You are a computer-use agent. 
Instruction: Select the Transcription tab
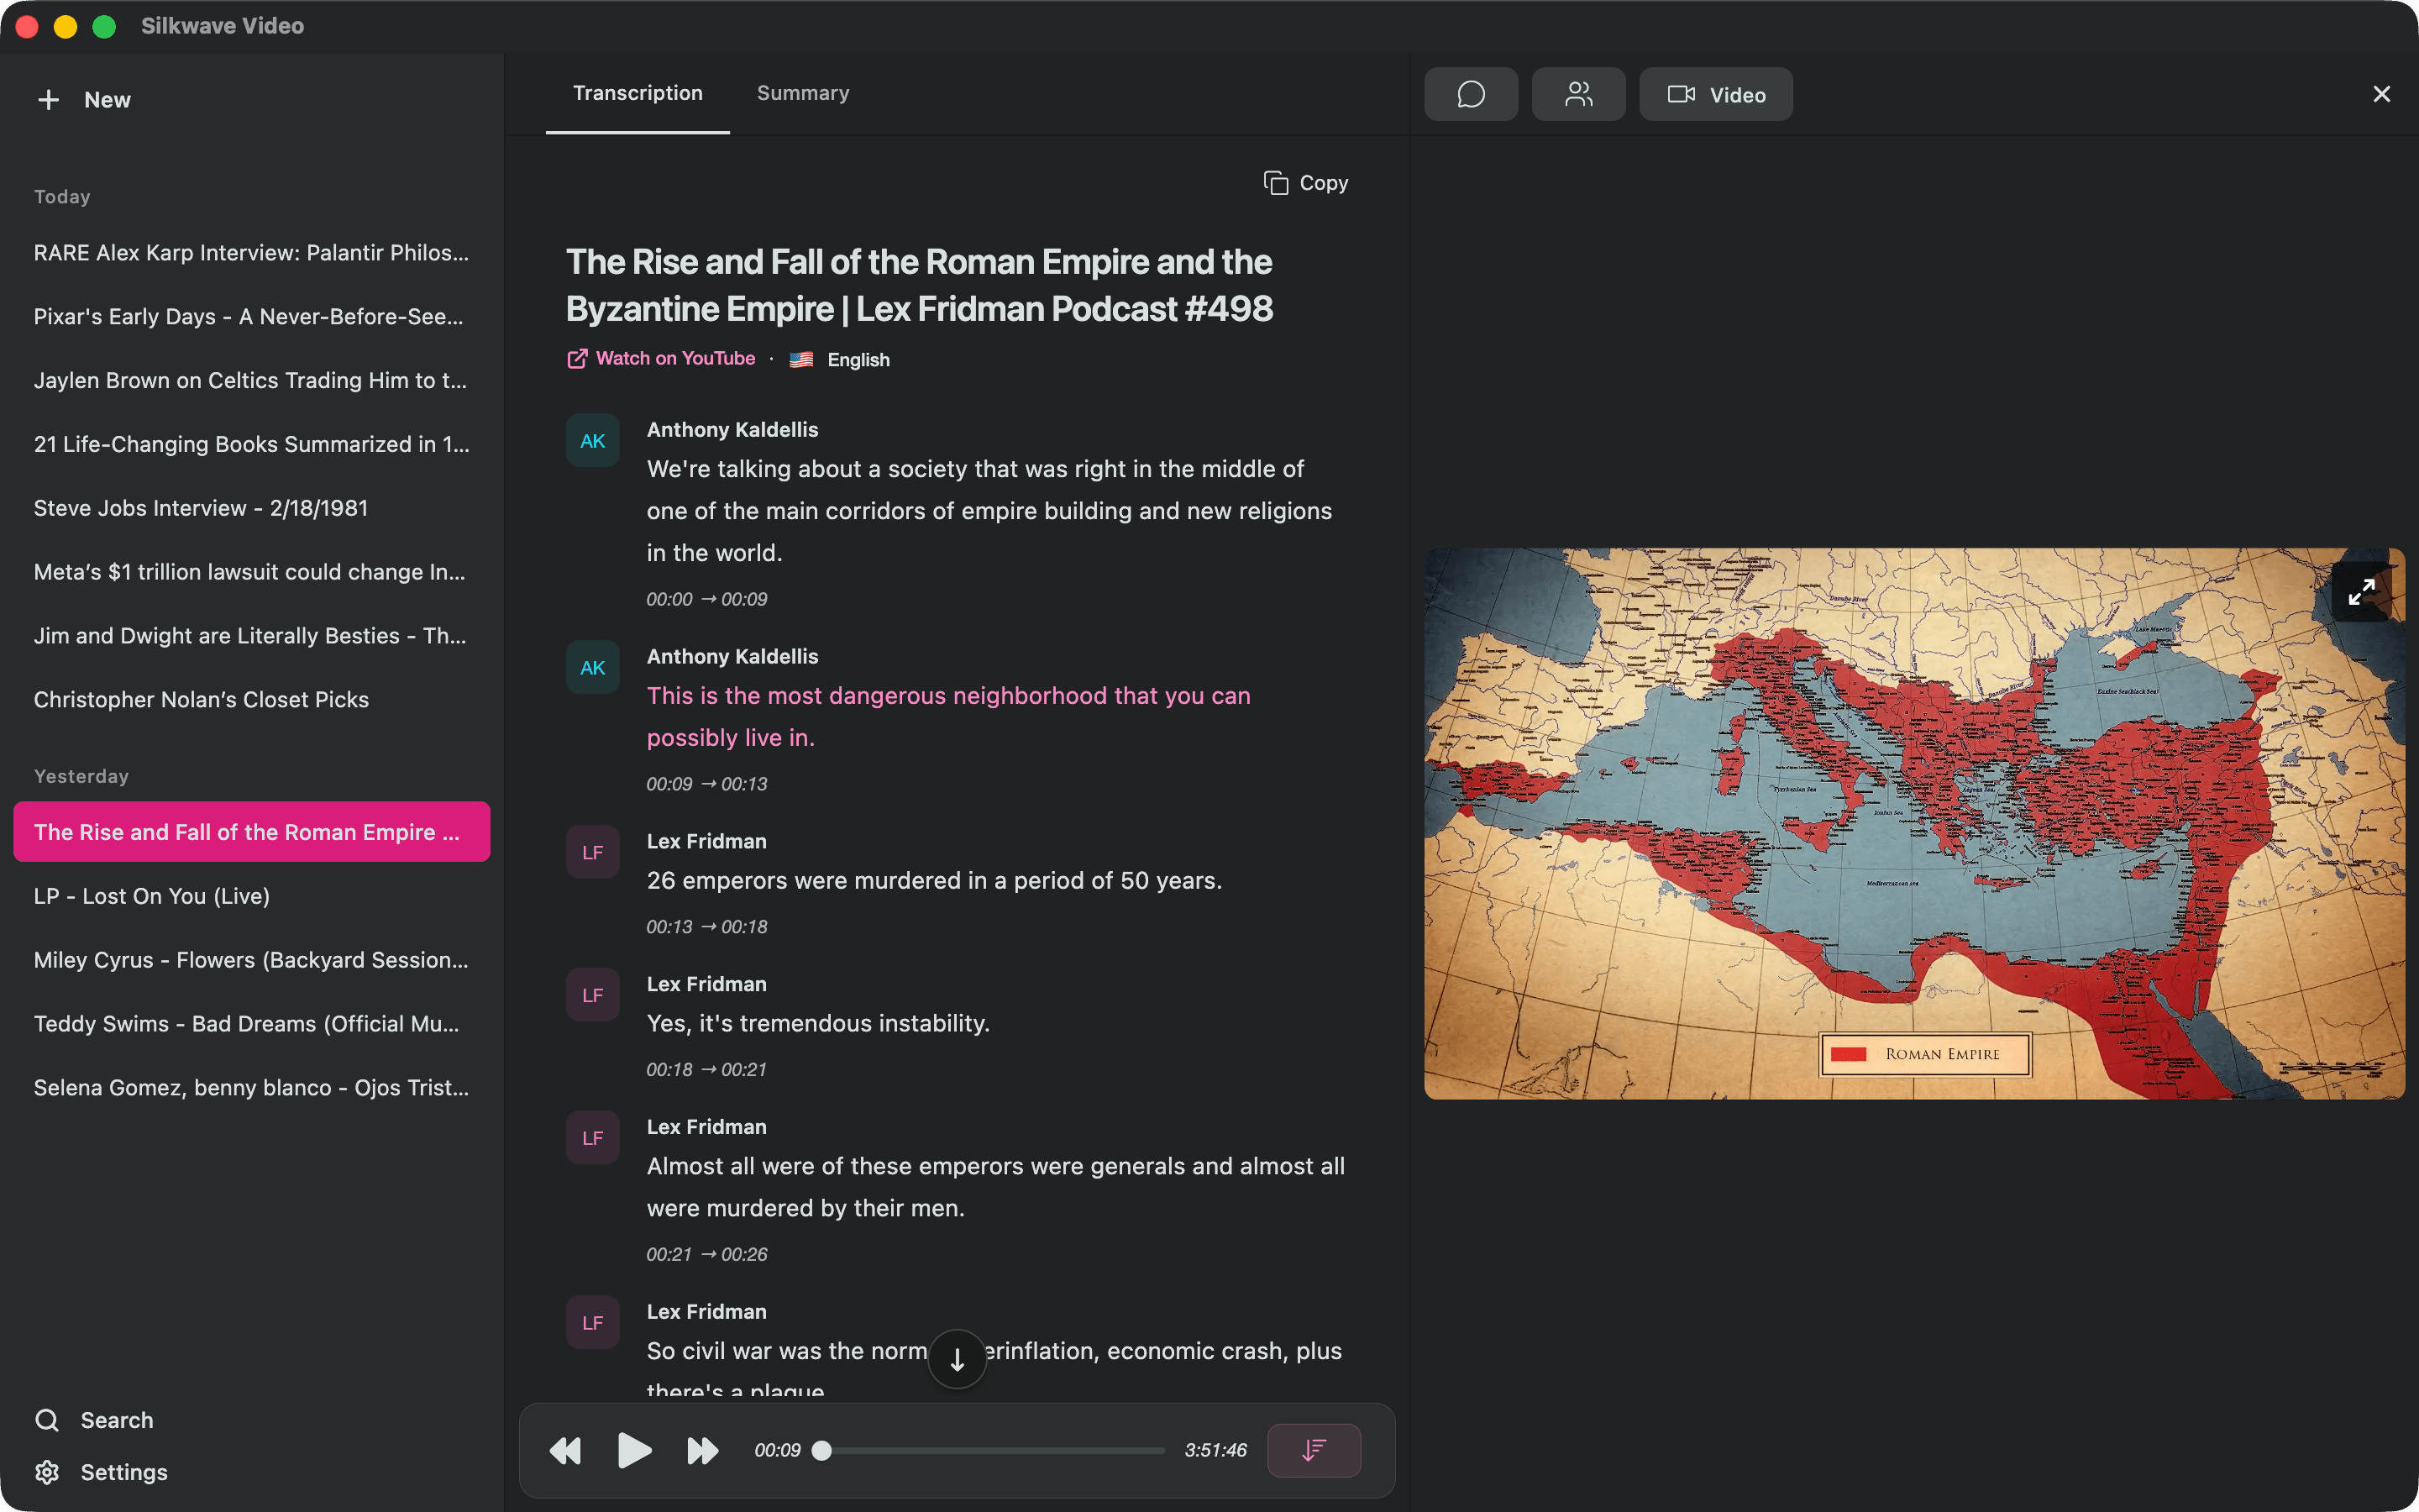pos(638,93)
